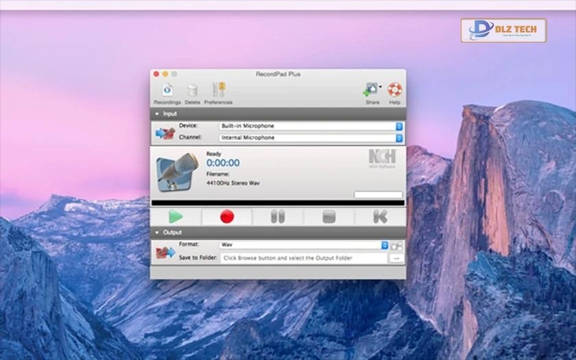This screenshot has height=360, width=576.
Task: Start recording with the red Record button
Action: pos(227,217)
